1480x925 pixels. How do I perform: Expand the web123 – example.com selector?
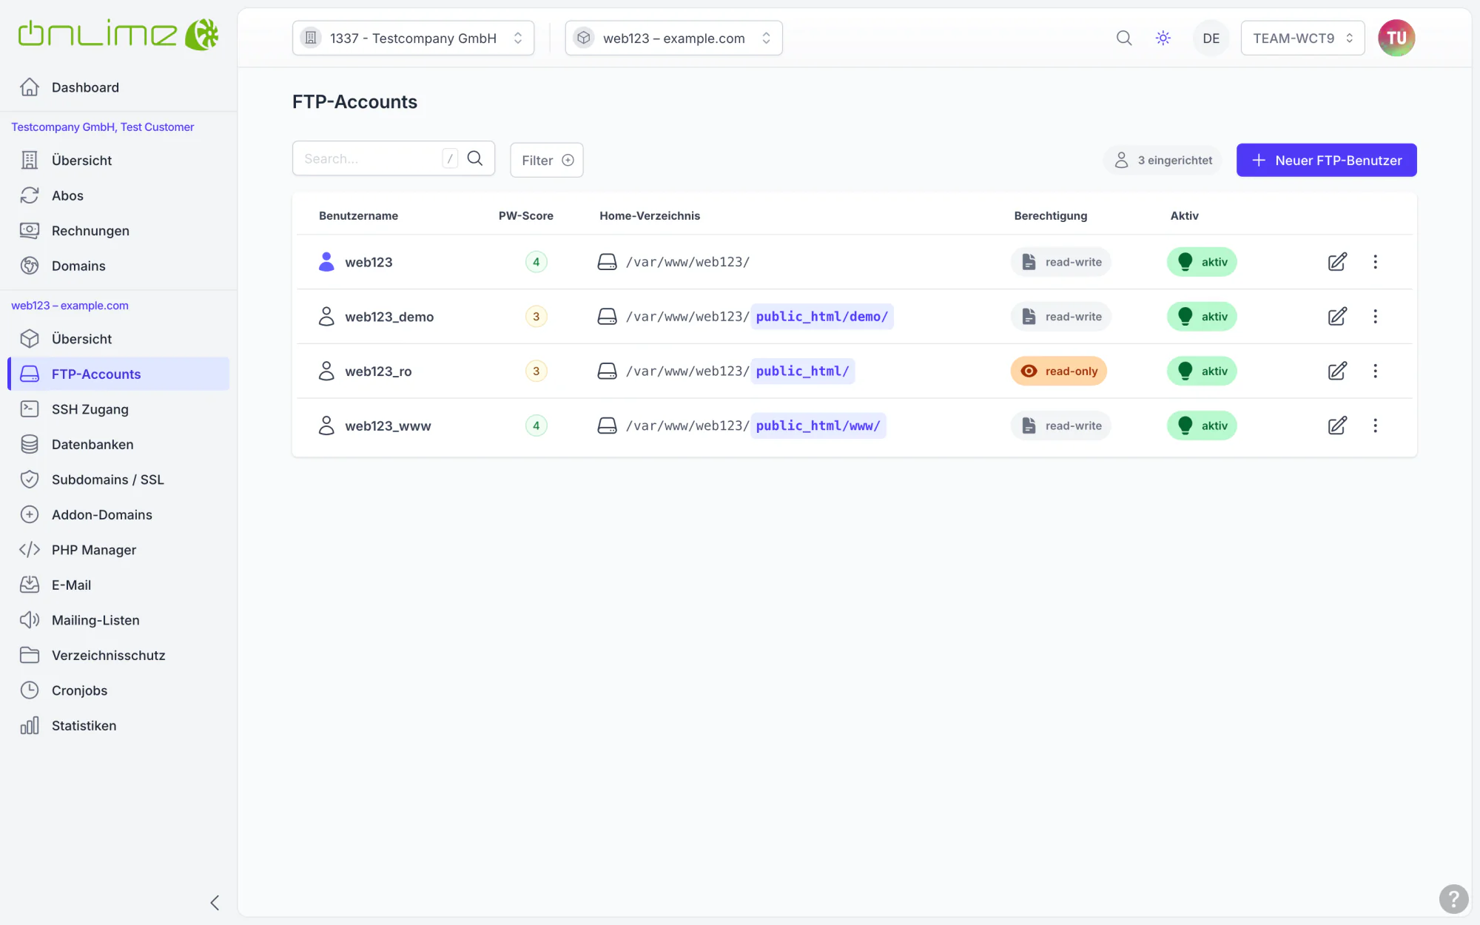coord(673,38)
